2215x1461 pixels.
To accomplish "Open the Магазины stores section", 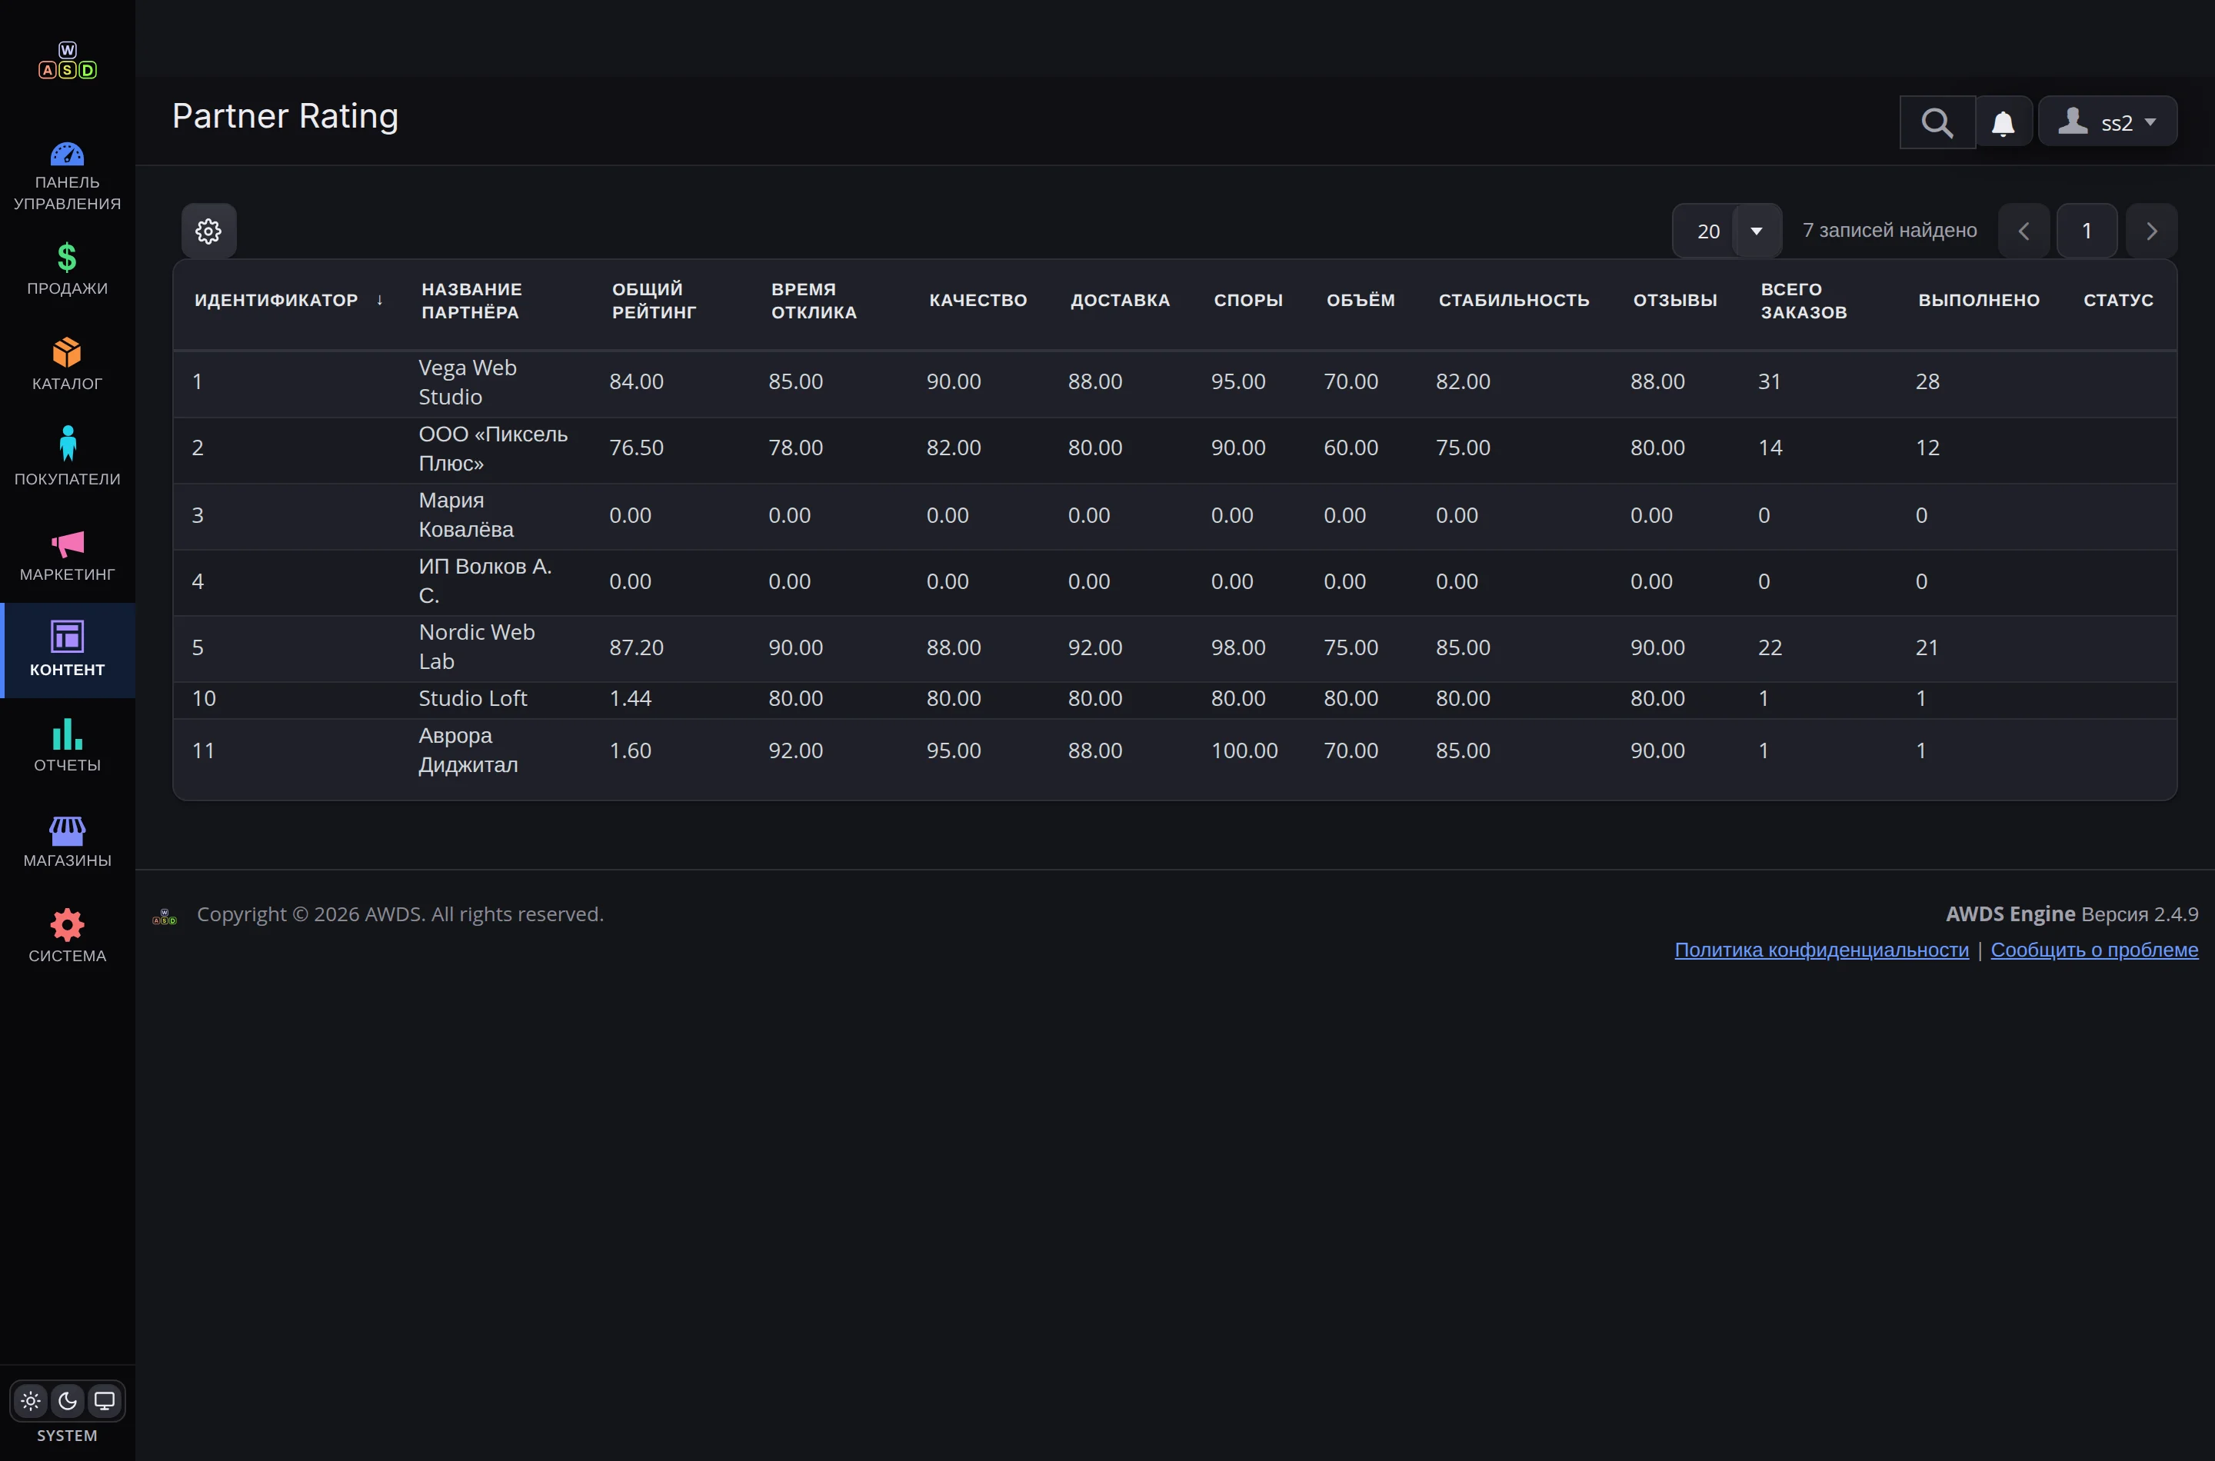I will click(x=67, y=841).
